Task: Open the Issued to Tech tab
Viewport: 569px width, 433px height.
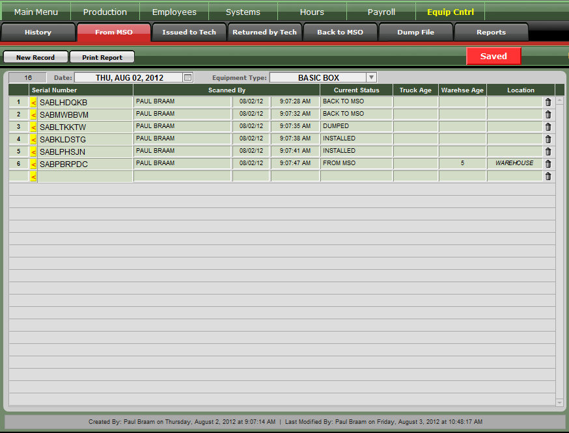Action: [x=189, y=33]
